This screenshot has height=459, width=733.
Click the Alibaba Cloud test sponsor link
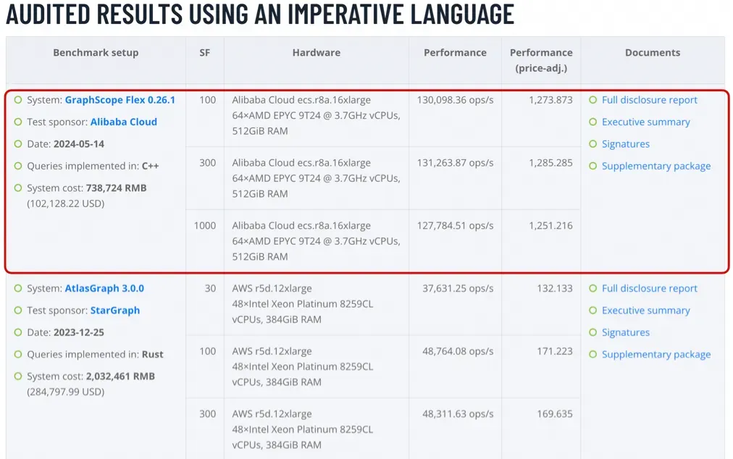pyautogui.click(x=123, y=122)
